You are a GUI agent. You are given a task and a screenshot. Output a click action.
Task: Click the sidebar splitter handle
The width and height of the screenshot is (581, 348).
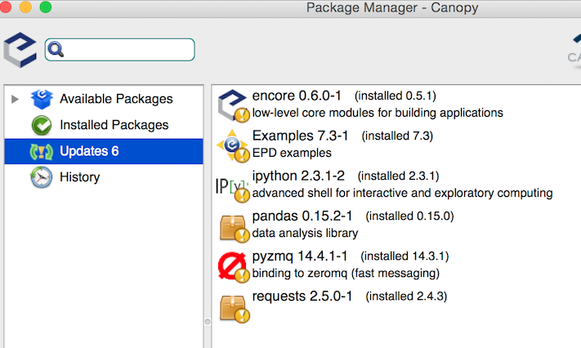208,322
